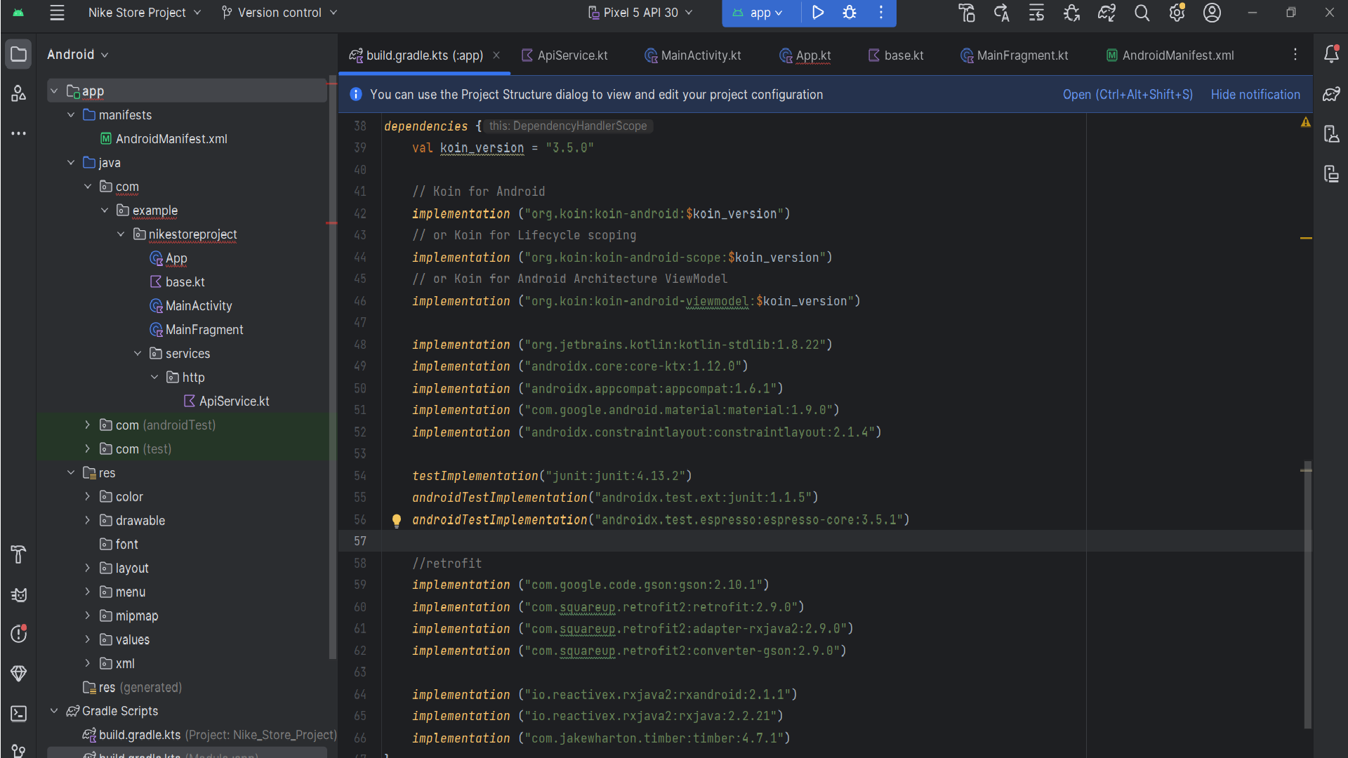Select the base.kt file in tree

[x=177, y=282]
